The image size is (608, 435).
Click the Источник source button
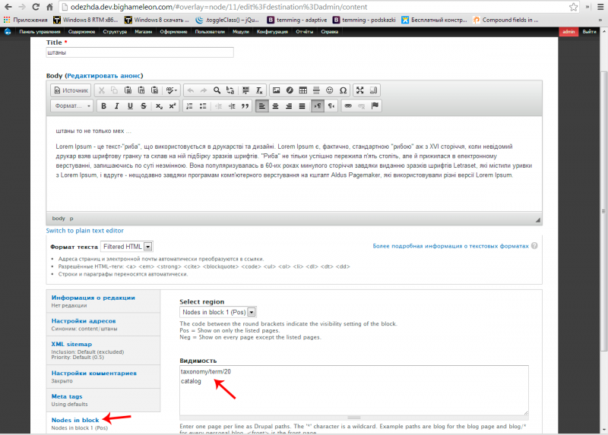[x=71, y=90]
